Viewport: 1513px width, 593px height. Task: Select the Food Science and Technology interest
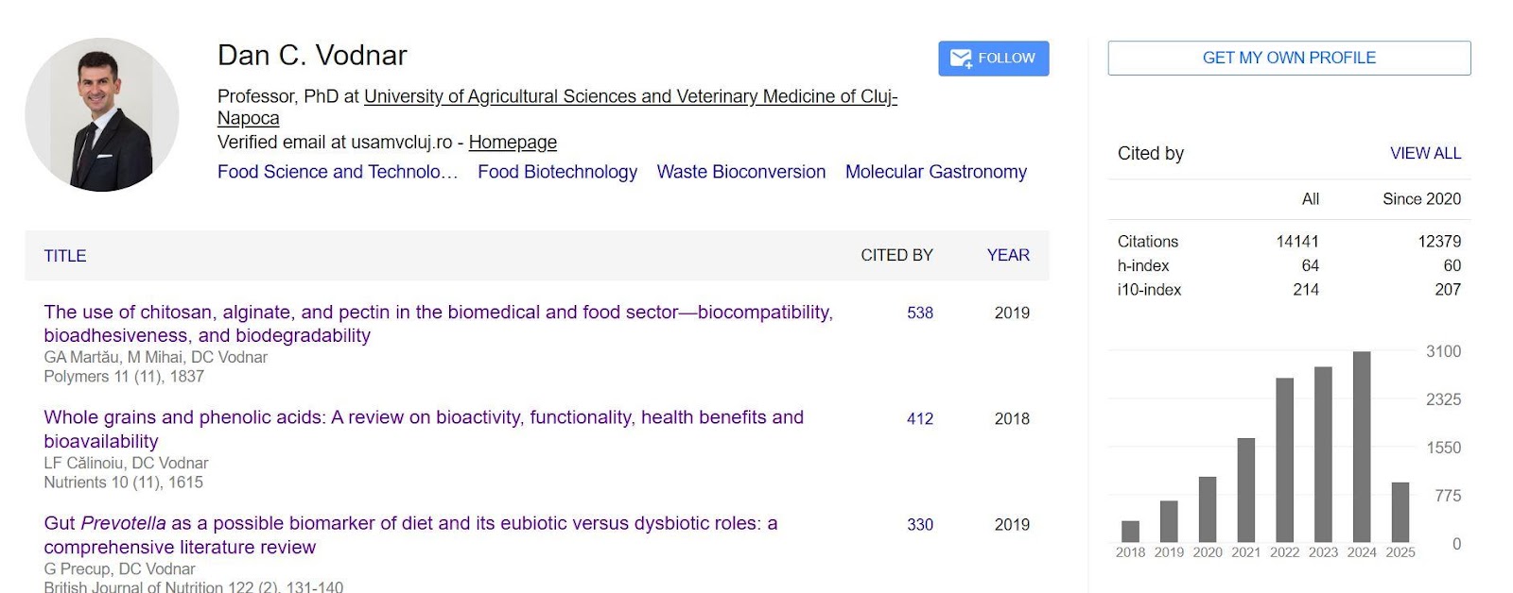[338, 172]
